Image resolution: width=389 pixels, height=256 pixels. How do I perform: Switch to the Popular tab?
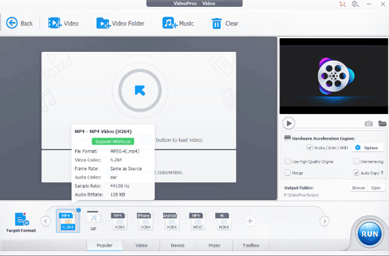(x=105, y=245)
